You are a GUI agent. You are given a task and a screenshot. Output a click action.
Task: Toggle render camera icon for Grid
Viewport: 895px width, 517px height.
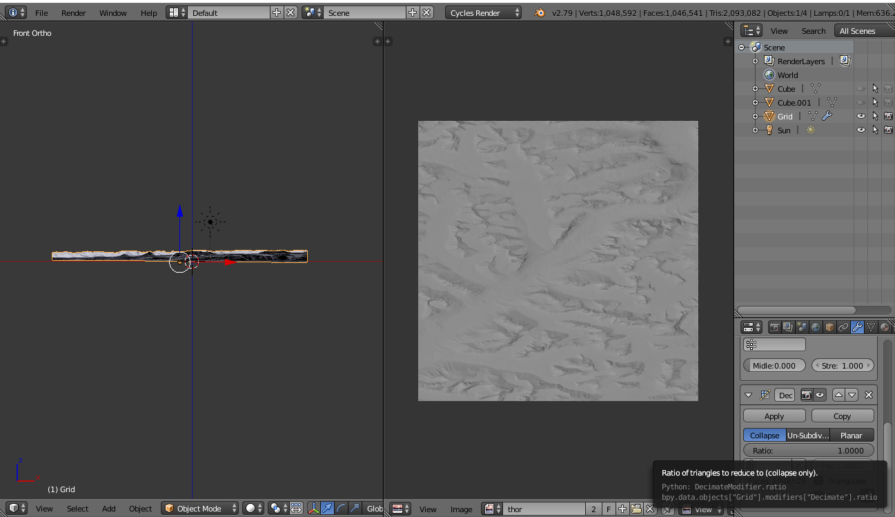tap(888, 116)
